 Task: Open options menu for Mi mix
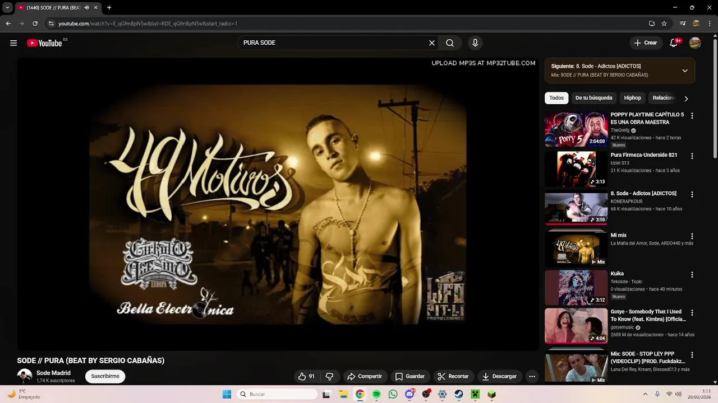(x=692, y=237)
